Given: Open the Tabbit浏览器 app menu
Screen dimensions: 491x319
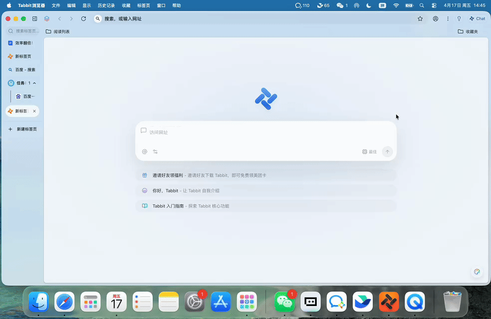Looking at the screenshot, I should (x=31, y=5).
